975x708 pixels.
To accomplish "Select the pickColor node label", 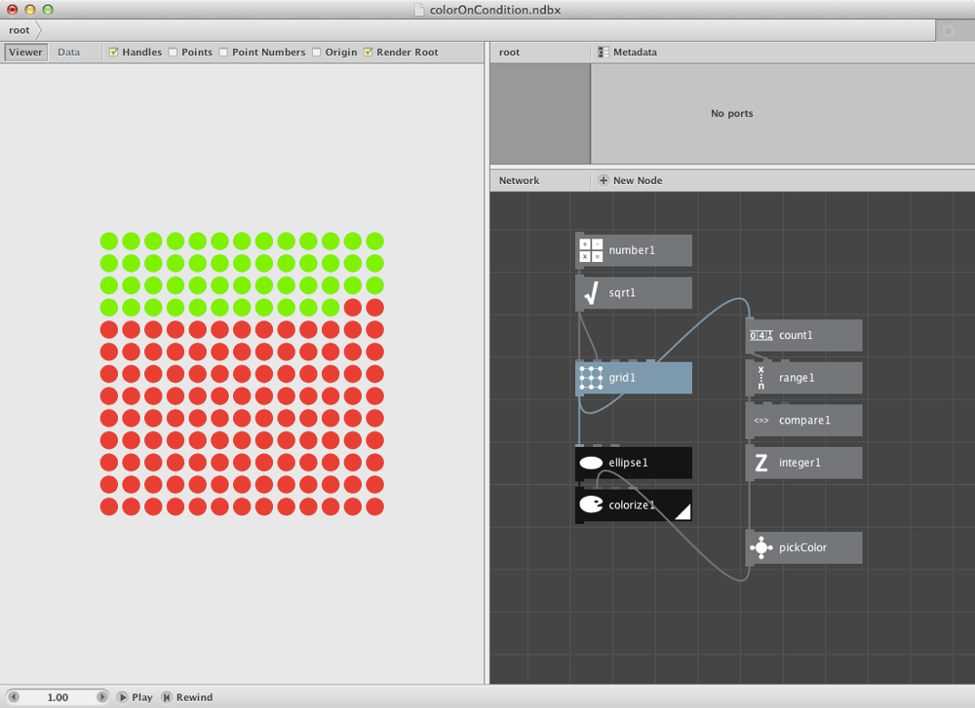I will coord(802,547).
